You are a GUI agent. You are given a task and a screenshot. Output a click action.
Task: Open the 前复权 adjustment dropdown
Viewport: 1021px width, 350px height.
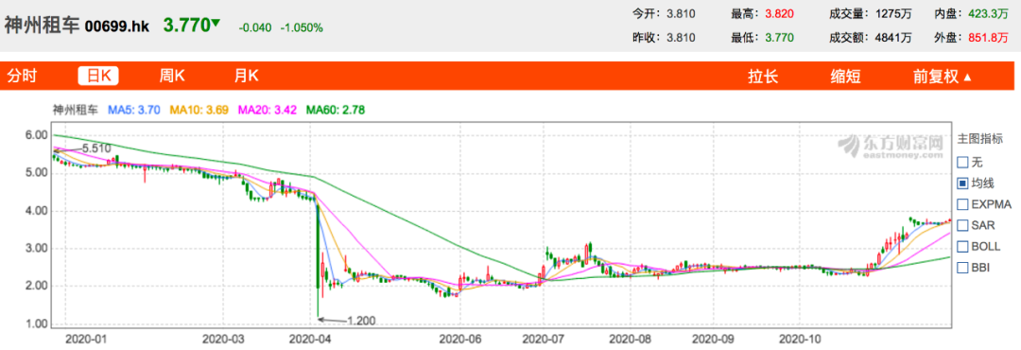pyautogui.click(x=943, y=77)
